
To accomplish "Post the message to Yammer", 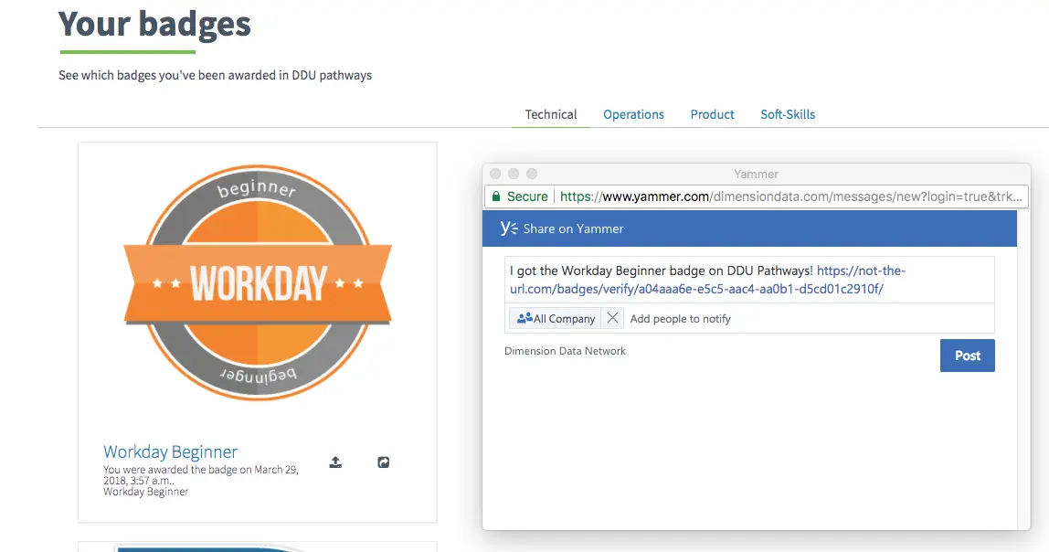I will [x=968, y=356].
